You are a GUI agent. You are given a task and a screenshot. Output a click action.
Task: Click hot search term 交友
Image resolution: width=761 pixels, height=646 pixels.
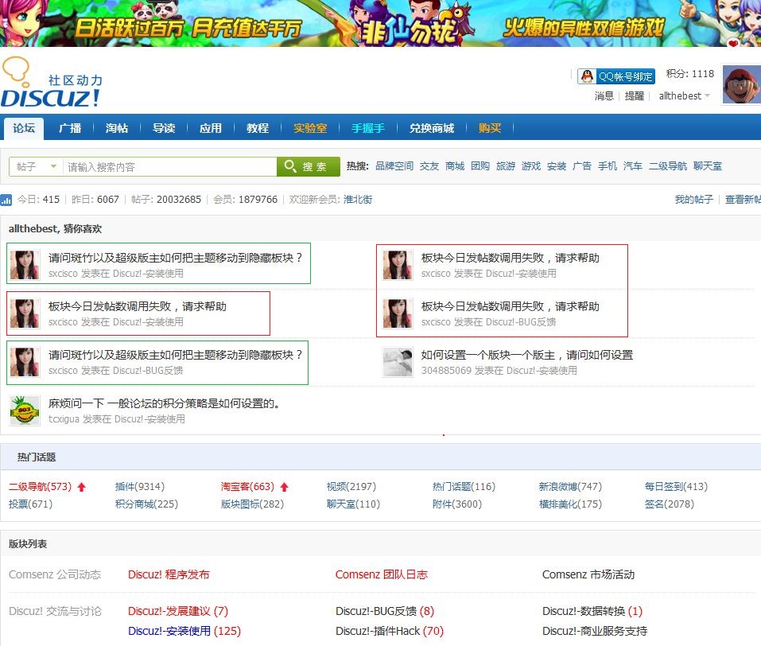coord(429,166)
